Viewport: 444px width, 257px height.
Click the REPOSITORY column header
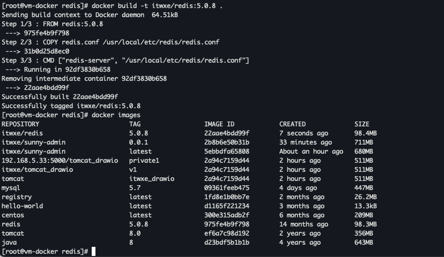[20, 124]
